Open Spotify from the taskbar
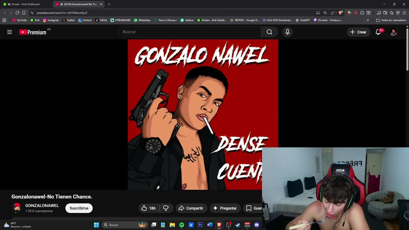The width and height of the screenshot is (409, 230). pyautogui.click(x=181, y=225)
